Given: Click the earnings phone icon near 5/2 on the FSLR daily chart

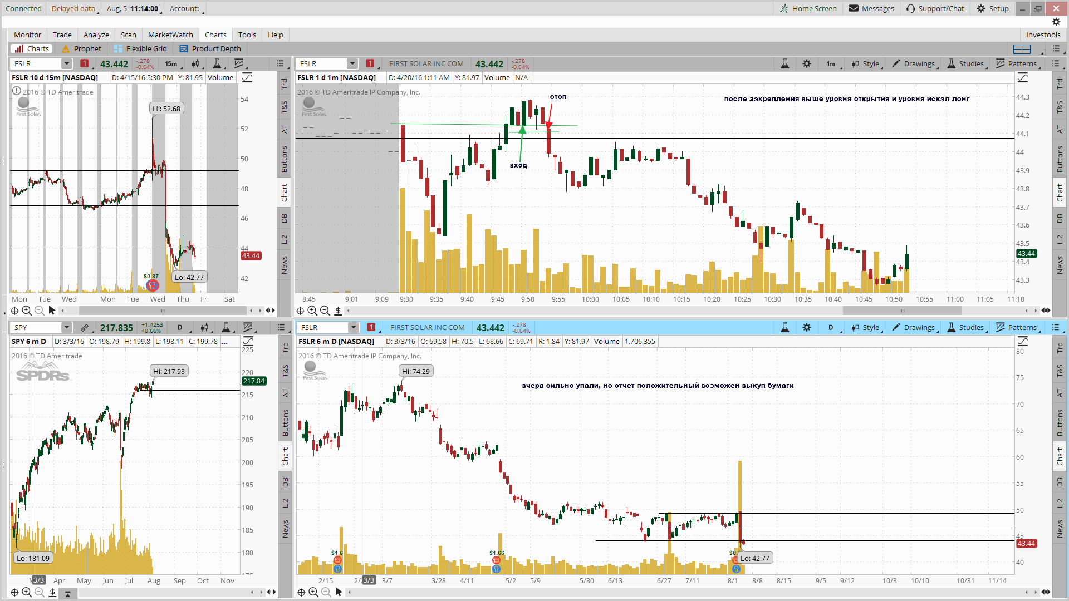Looking at the screenshot, I should pos(496,560).
